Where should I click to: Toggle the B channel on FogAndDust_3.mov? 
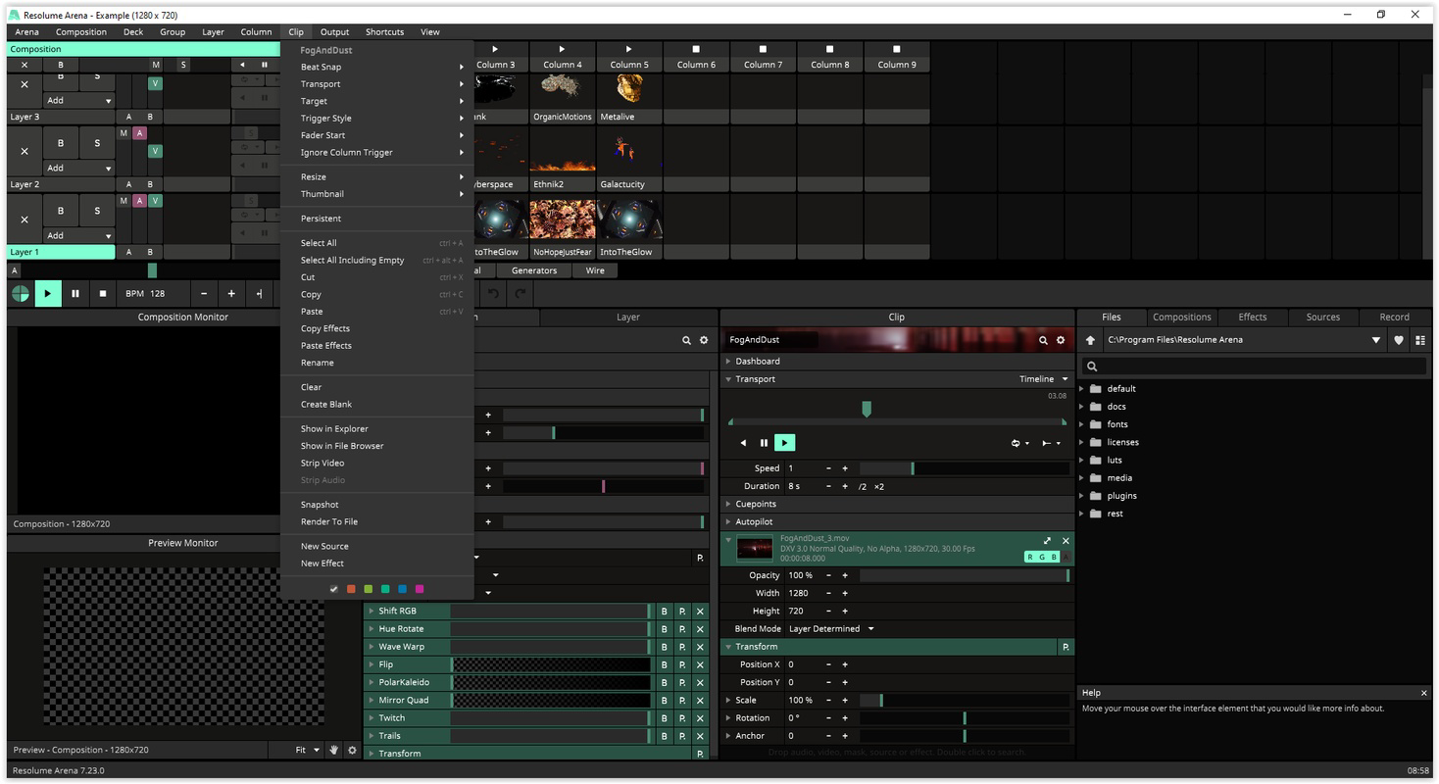[x=1054, y=557]
